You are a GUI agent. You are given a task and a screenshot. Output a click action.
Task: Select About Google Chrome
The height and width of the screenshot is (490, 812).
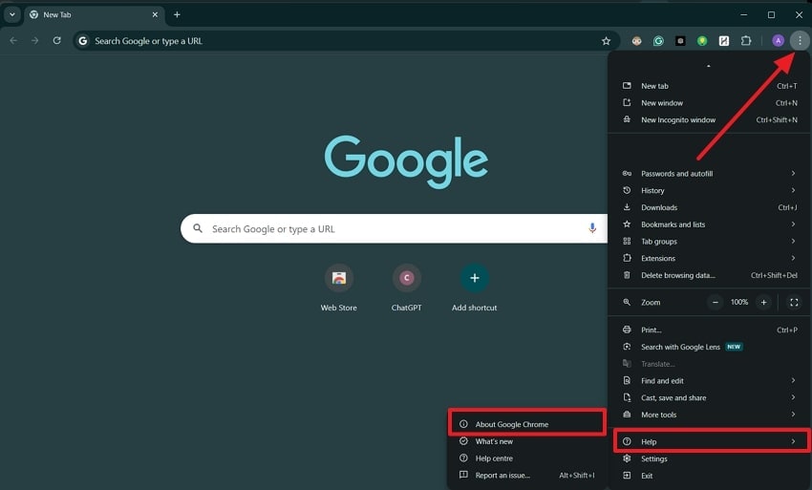[526, 424]
